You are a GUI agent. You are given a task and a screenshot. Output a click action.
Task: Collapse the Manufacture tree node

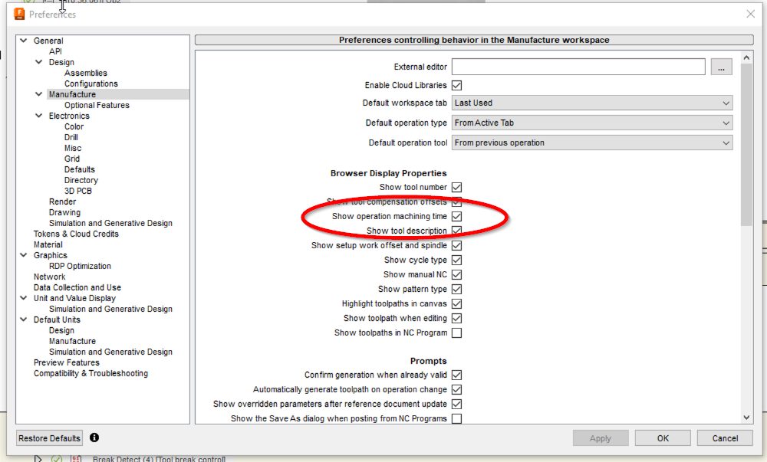point(38,94)
